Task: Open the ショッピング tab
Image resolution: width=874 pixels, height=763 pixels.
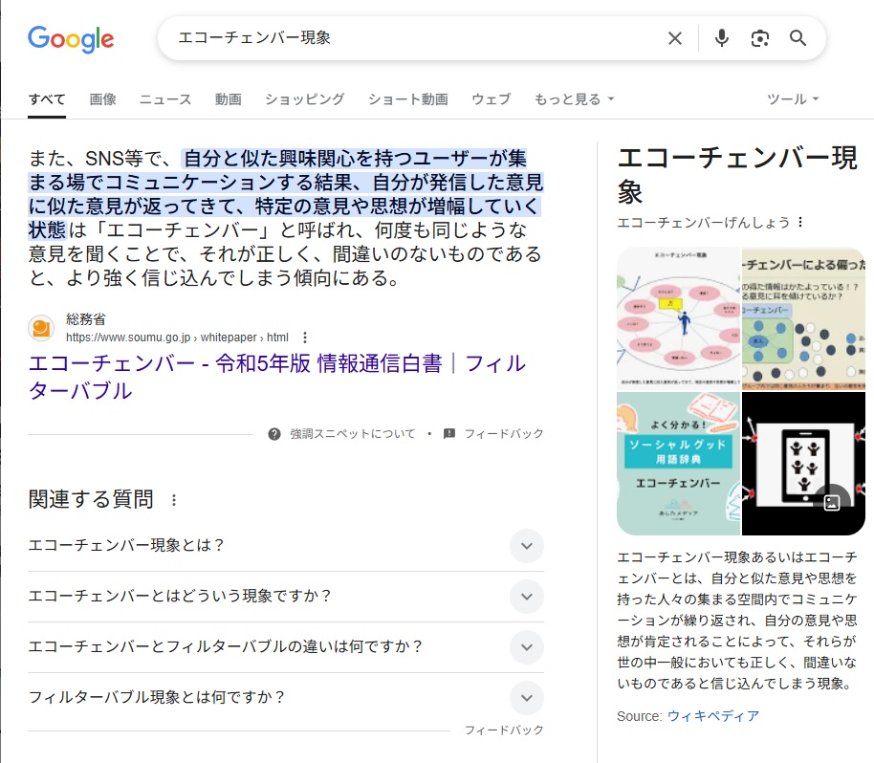Action: (304, 99)
